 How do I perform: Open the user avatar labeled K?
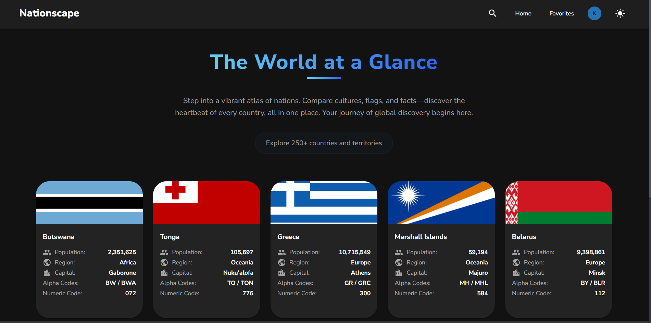(594, 13)
